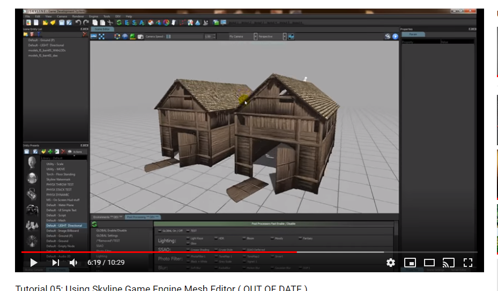This screenshot has height=291, width=498.
Task: Click the monitor icon in main toolbar
Action: point(224,23)
